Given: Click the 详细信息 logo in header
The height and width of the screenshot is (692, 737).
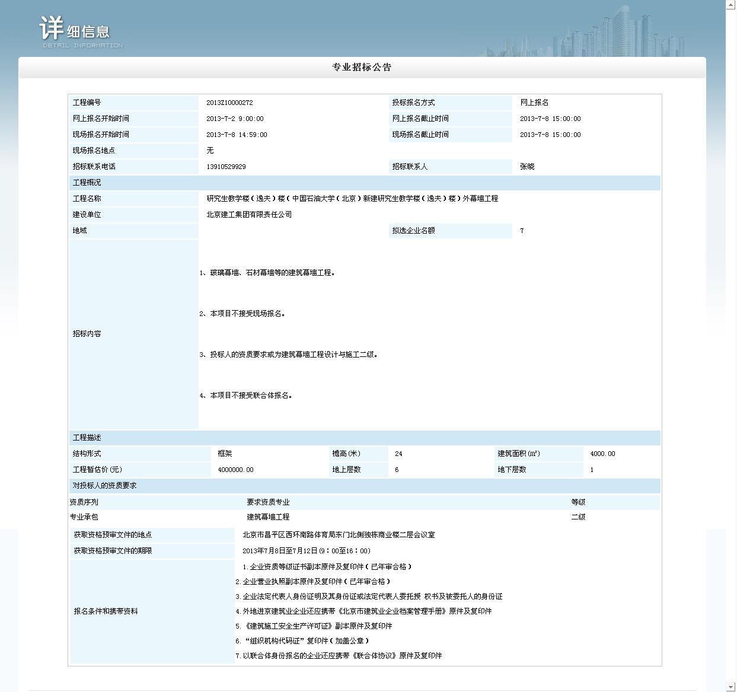Looking at the screenshot, I should [x=77, y=31].
